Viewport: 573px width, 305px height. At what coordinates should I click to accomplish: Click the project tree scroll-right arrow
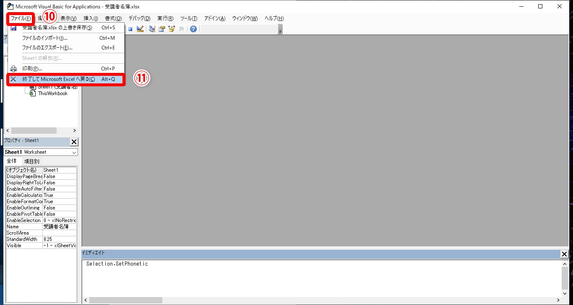pos(75,130)
